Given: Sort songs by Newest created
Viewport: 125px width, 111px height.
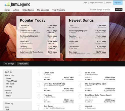Looking at the screenshot, I should (x=9, y=93).
